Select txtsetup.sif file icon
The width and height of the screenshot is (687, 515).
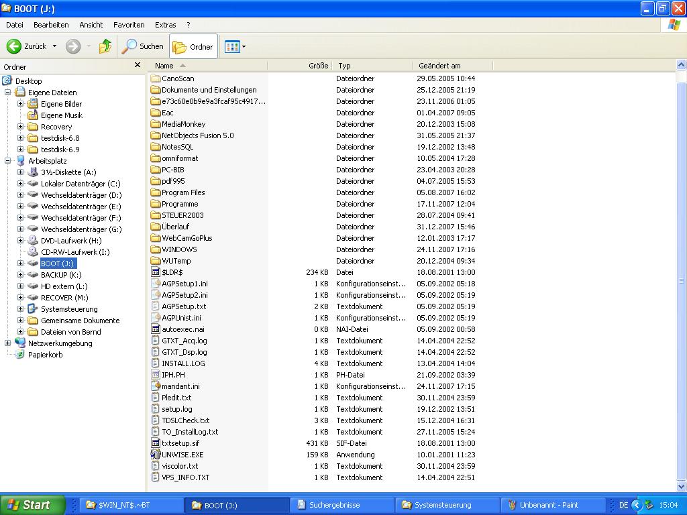coord(156,443)
